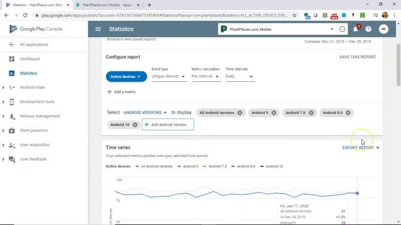Click the browser back arrow
This screenshot has height=225, width=401.
[6, 15]
